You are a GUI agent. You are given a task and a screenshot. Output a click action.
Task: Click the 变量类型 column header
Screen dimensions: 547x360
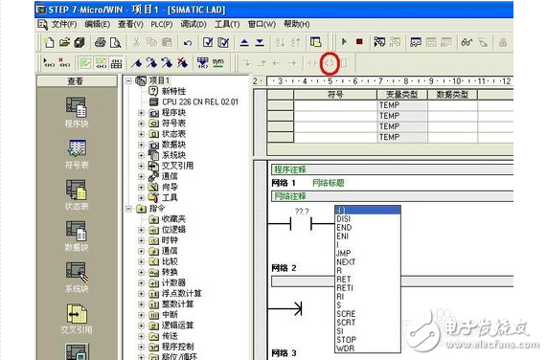pyautogui.click(x=402, y=95)
